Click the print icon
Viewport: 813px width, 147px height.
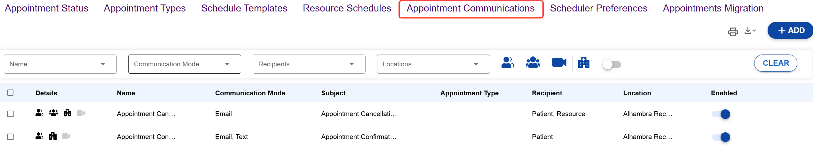coord(733,32)
